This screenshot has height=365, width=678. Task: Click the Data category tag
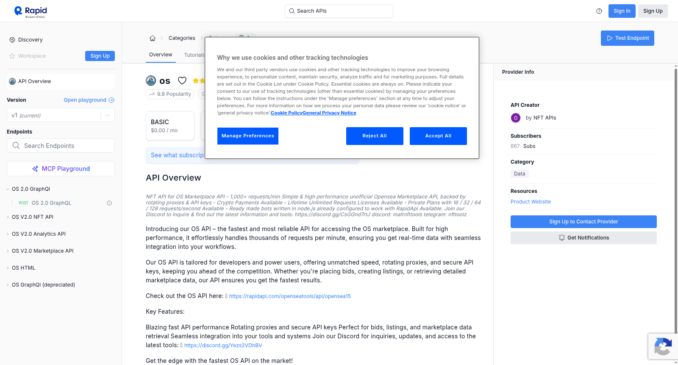pos(520,174)
